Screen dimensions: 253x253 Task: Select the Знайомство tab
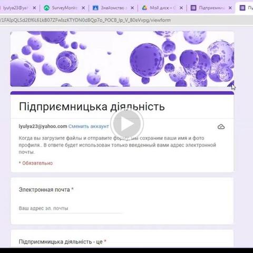113,8
